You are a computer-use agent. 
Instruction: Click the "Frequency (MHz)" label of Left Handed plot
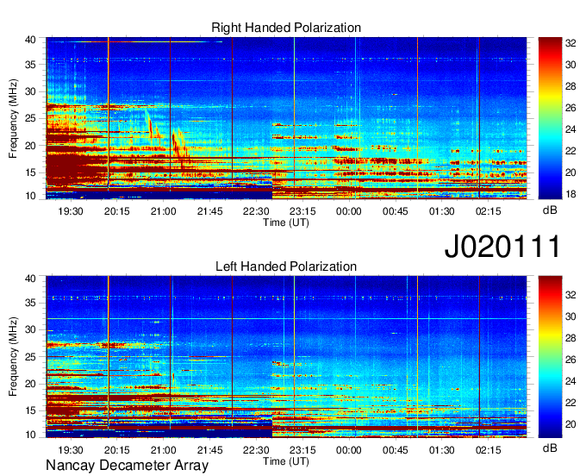tap(13, 357)
